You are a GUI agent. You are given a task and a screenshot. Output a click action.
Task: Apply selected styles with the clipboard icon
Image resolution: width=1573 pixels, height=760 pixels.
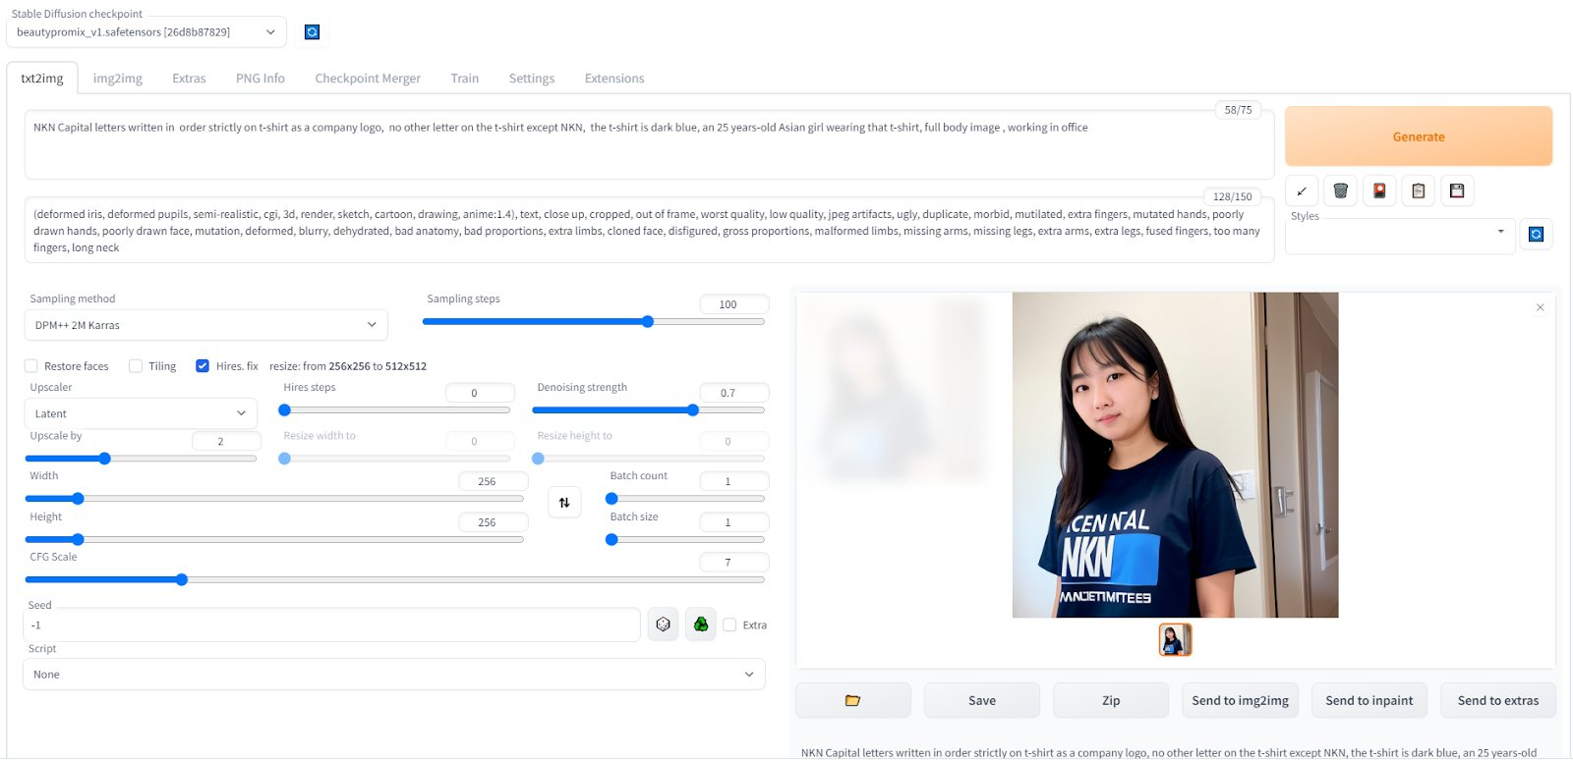(1418, 191)
